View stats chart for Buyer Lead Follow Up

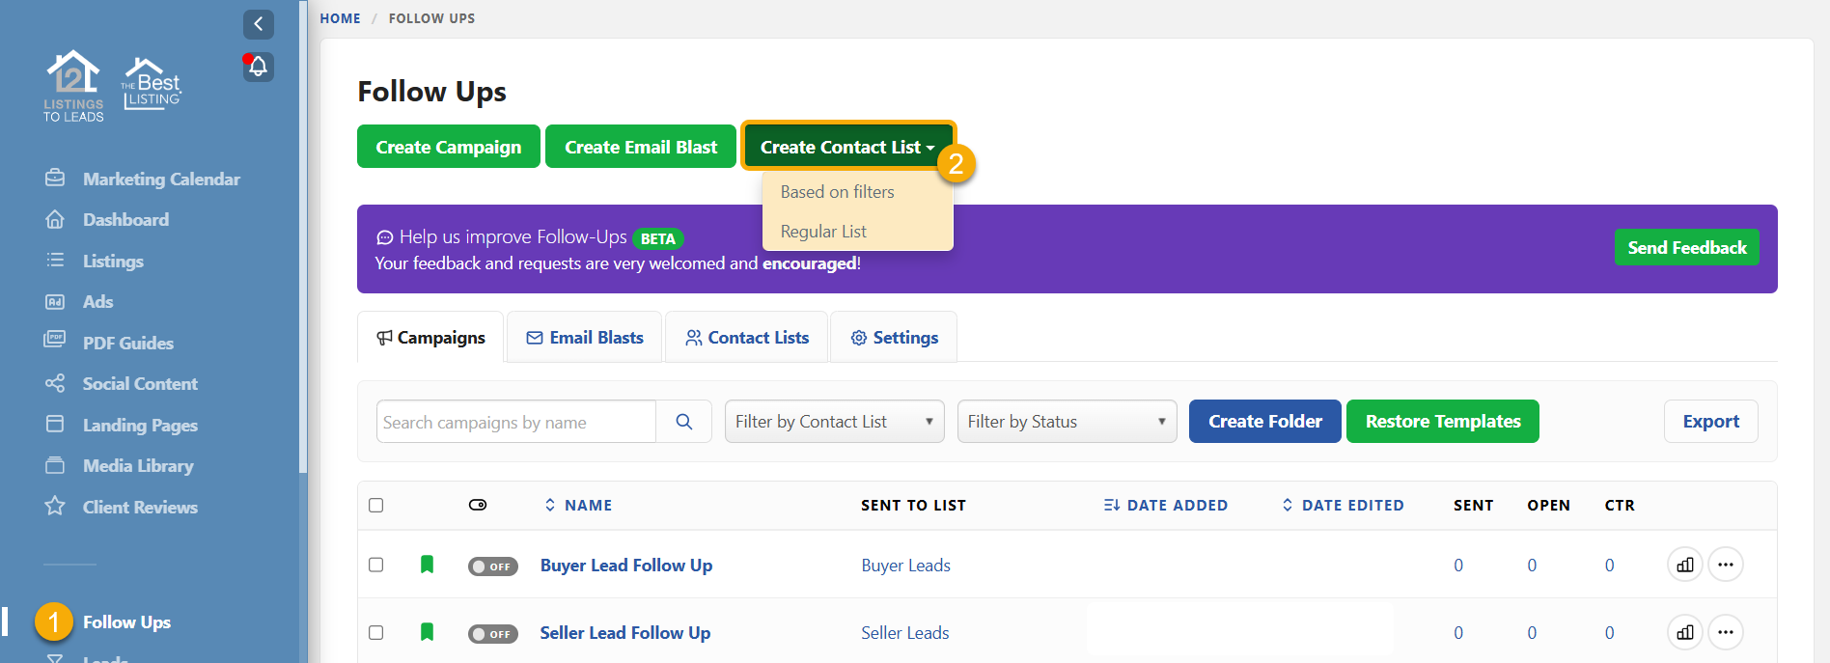click(1685, 565)
